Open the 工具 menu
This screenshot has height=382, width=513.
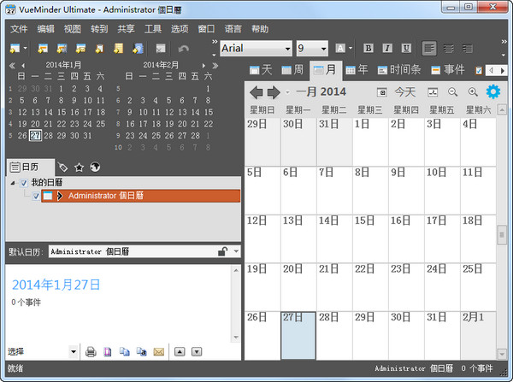click(153, 28)
